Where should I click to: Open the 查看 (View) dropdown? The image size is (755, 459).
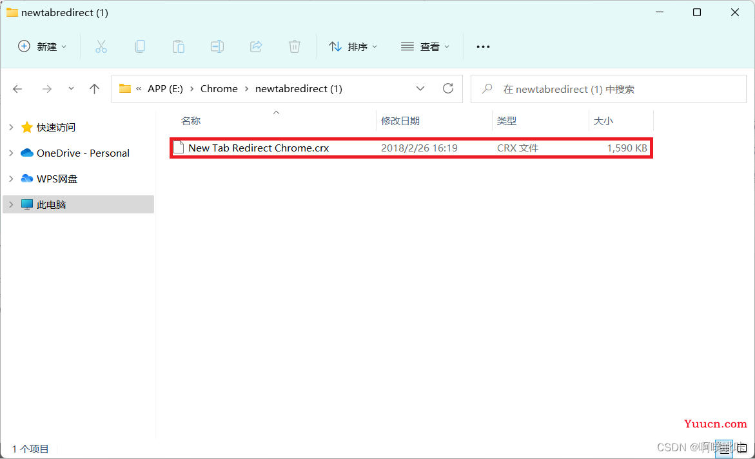(425, 46)
